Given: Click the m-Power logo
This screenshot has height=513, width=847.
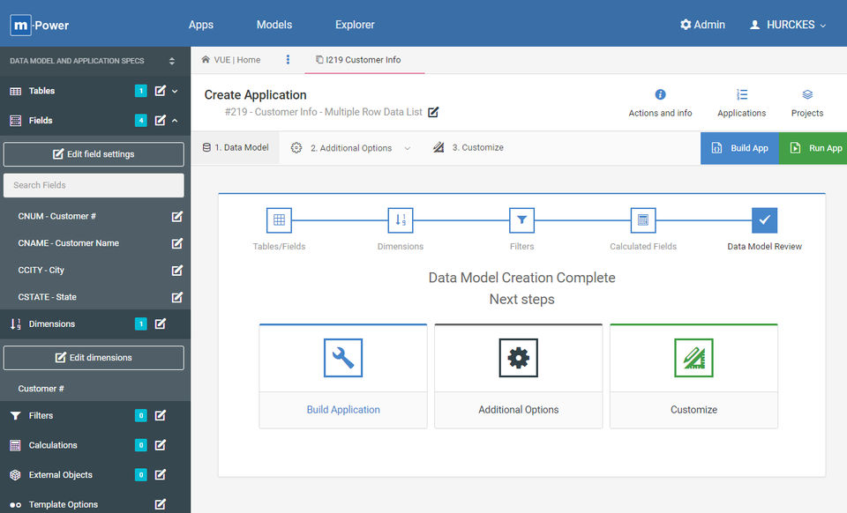Looking at the screenshot, I should point(40,25).
